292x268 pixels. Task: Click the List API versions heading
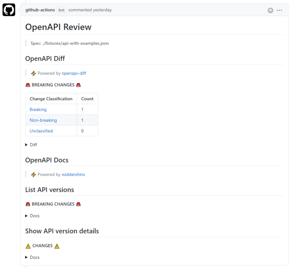[x=49, y=190]
